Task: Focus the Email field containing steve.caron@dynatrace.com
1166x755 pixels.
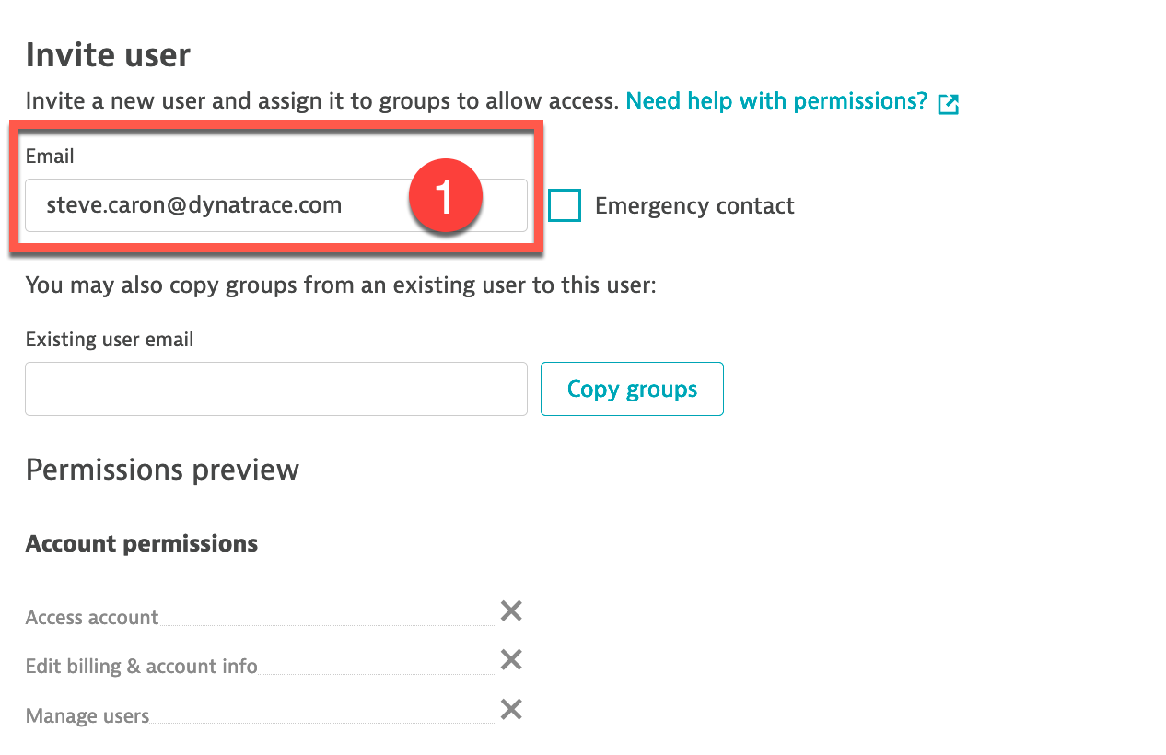Action: [276, 205]
